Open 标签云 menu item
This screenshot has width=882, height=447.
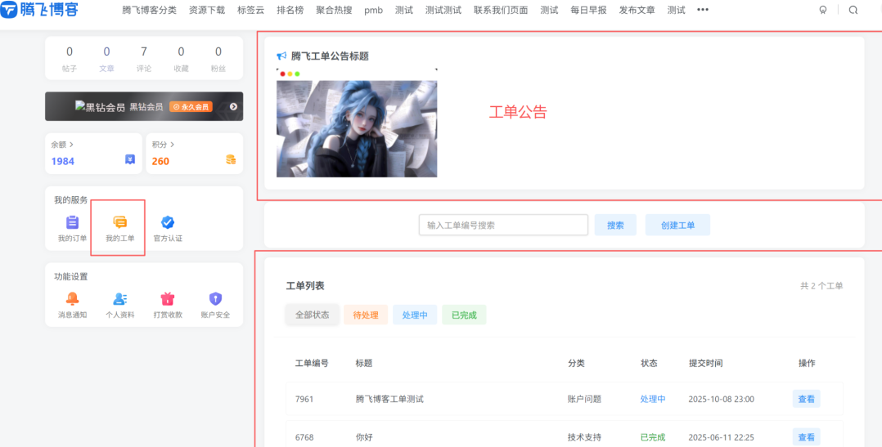click(x=251, y=10)
